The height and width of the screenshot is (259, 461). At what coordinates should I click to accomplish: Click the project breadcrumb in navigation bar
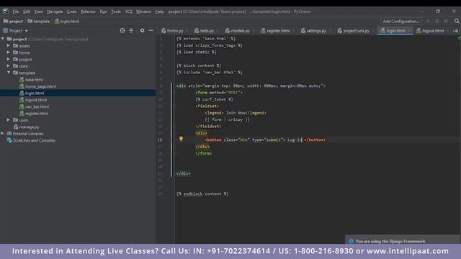pos(13,21)
